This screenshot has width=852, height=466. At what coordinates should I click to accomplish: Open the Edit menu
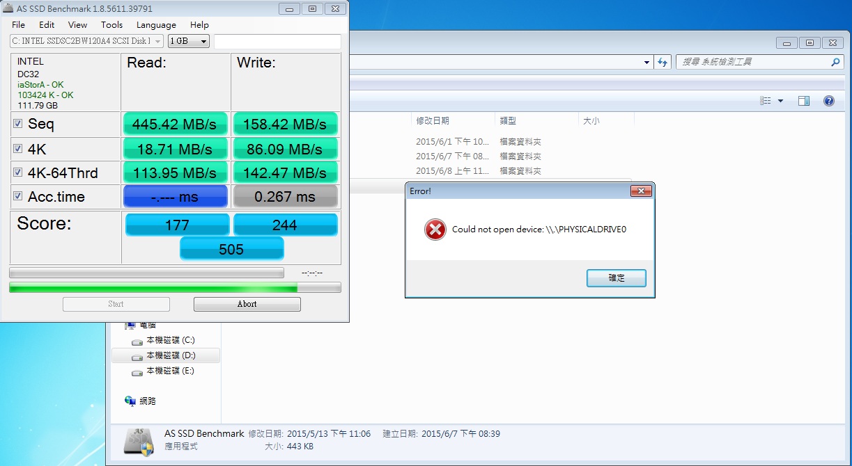[47, 24]
